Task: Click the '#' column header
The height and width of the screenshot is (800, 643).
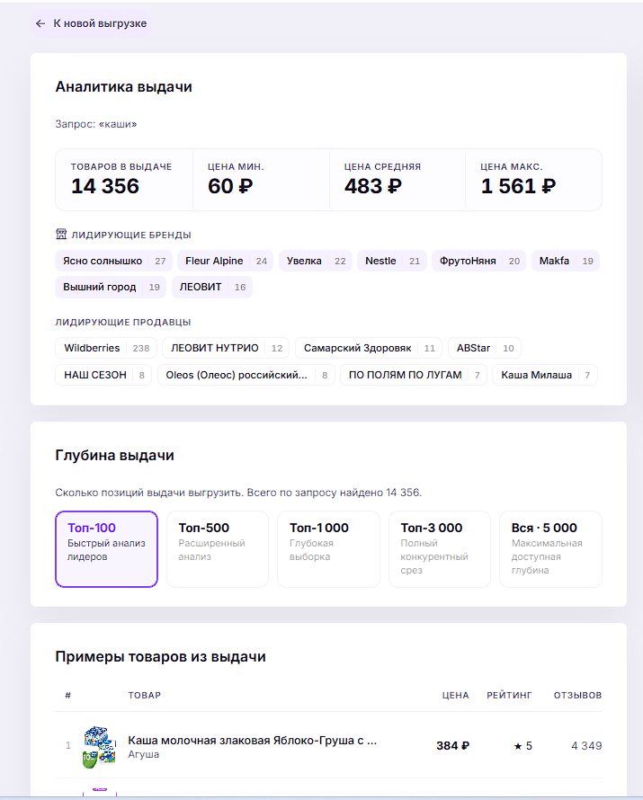Action: 67,695
